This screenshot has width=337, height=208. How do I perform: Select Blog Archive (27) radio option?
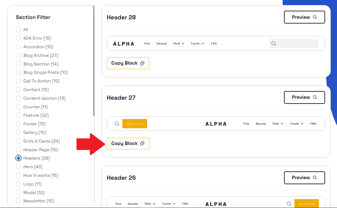18,55
